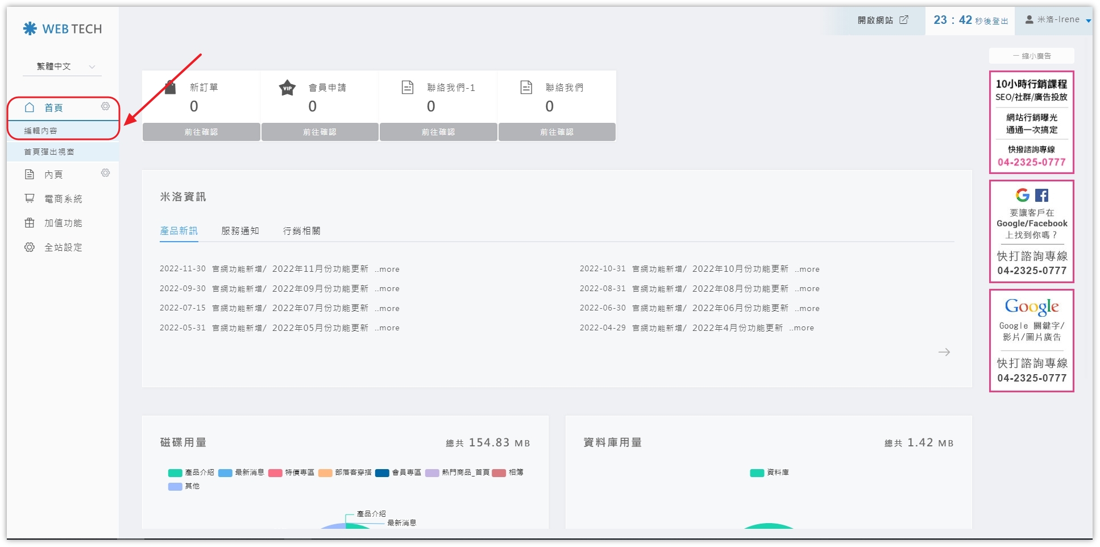Click the WEB TECH logo
This screenshot has width=1100, height=547.
(x=63, y=28)
